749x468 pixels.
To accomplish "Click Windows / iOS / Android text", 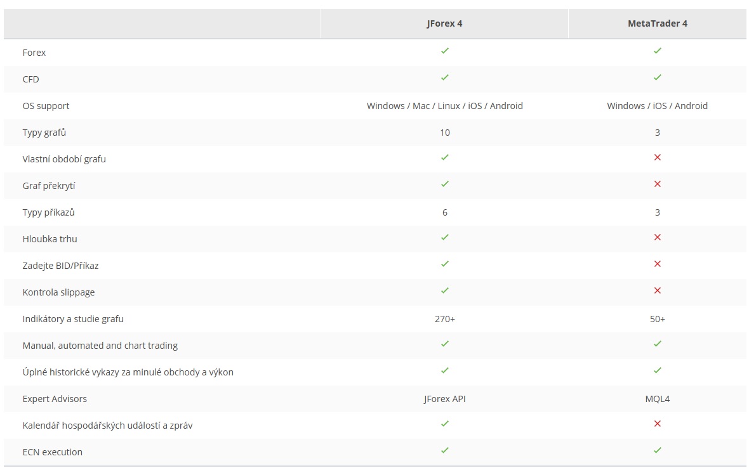I will tap(658, 106).
